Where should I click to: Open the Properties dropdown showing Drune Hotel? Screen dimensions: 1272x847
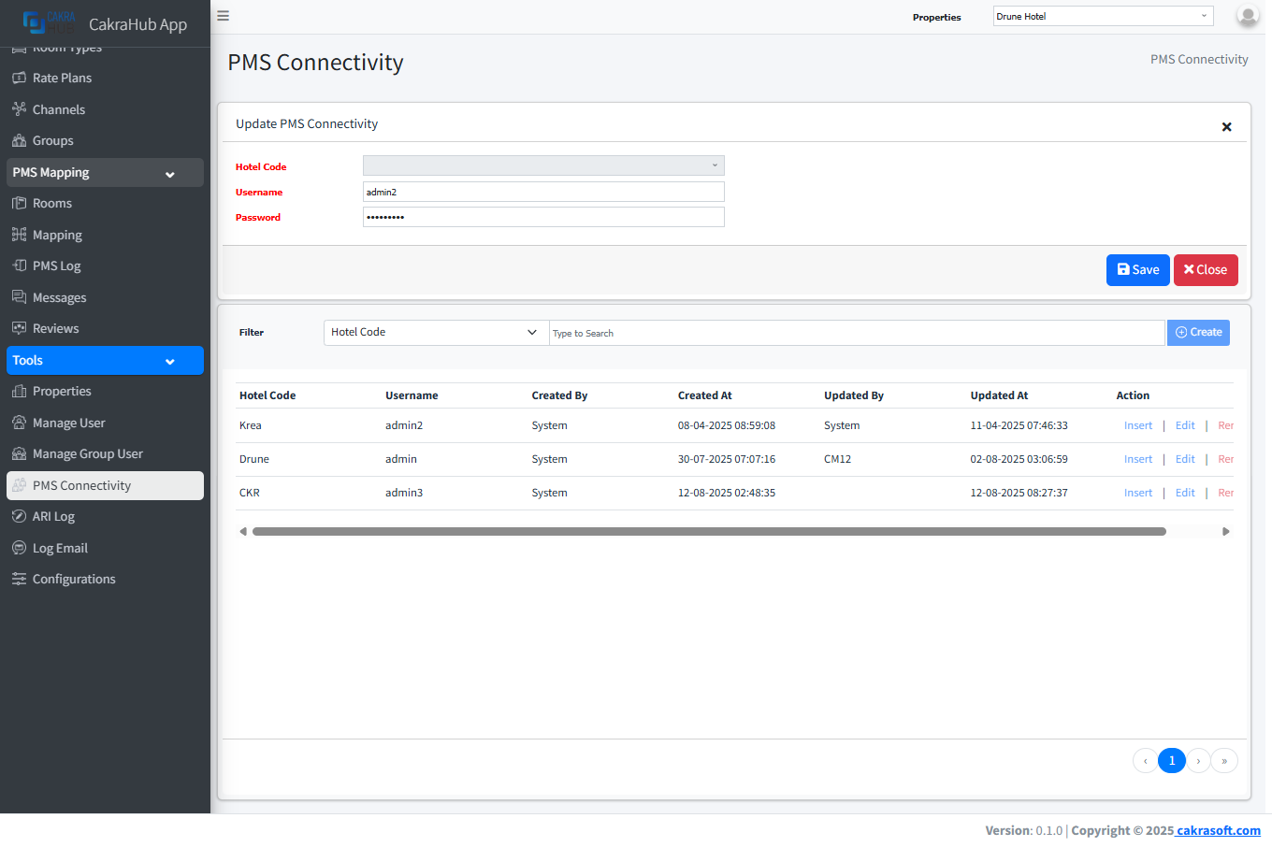(1103, 16)
